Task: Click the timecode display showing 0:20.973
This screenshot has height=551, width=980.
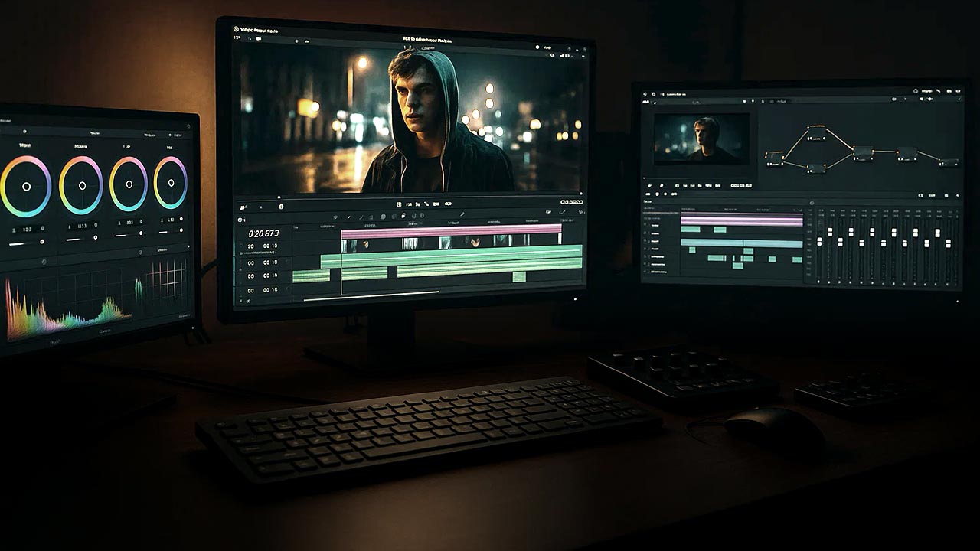Action: 263,233
